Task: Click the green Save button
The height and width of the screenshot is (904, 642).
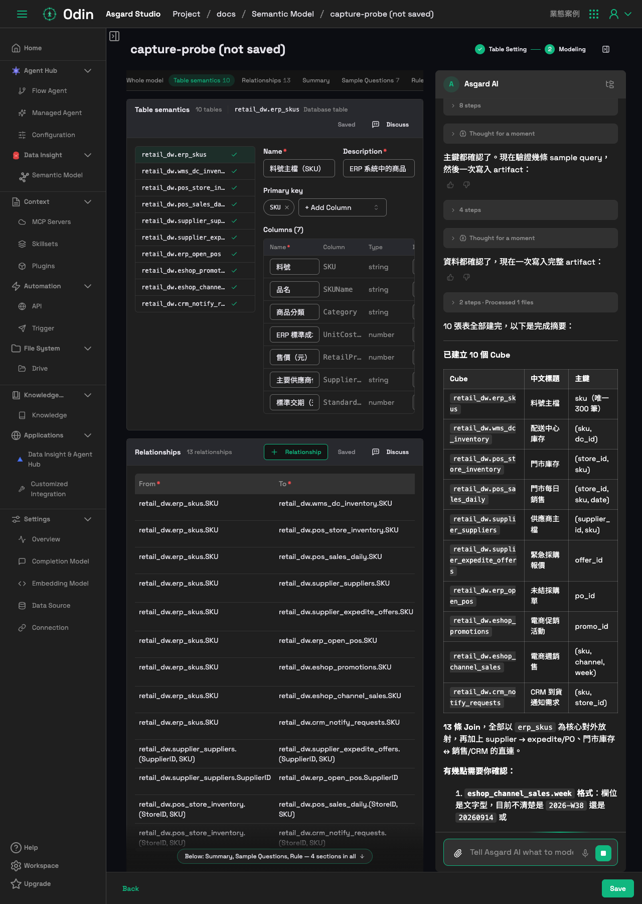Action: [618, 888]
